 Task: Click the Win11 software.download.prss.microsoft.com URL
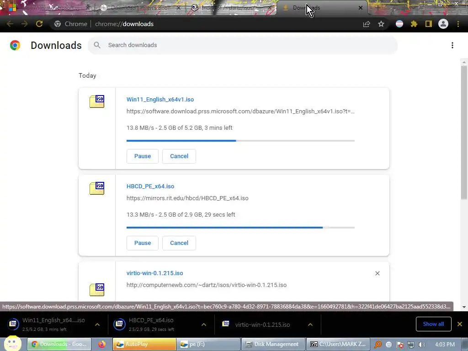(x=240, y=112)
